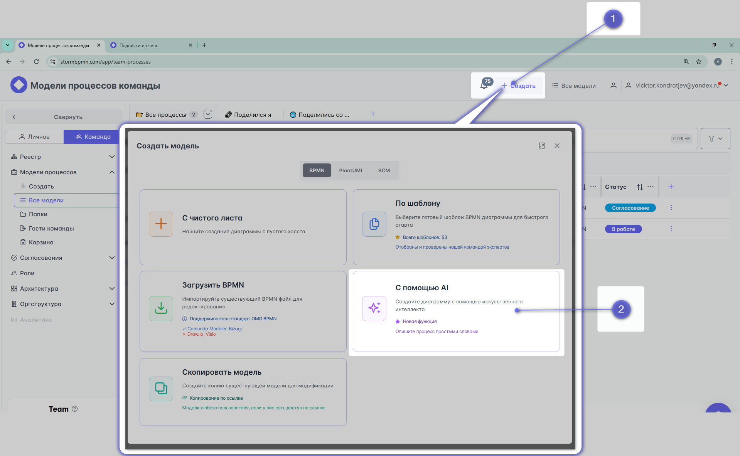Click the green download BPMN icon
This screenshot has width=740, height=456.
(x=161, y=308)
